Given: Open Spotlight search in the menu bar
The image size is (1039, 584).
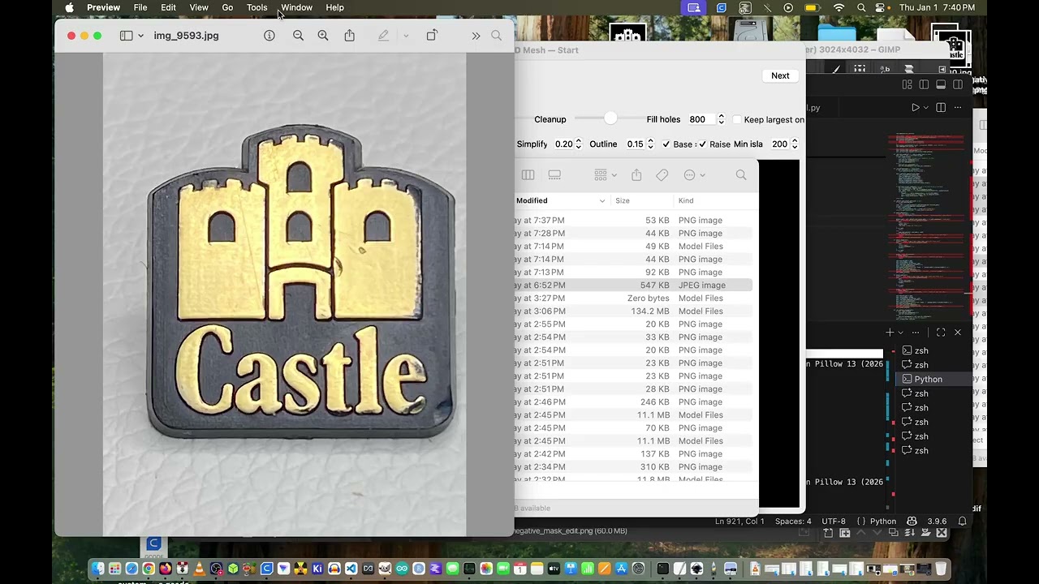Looking at the screenshot, I should [861, 8].
